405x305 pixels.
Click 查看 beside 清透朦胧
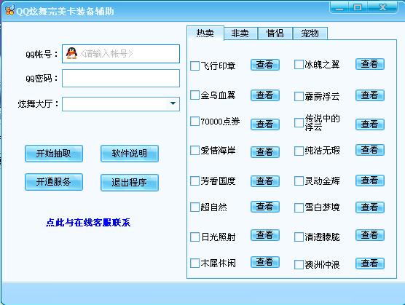click(370, 235)
